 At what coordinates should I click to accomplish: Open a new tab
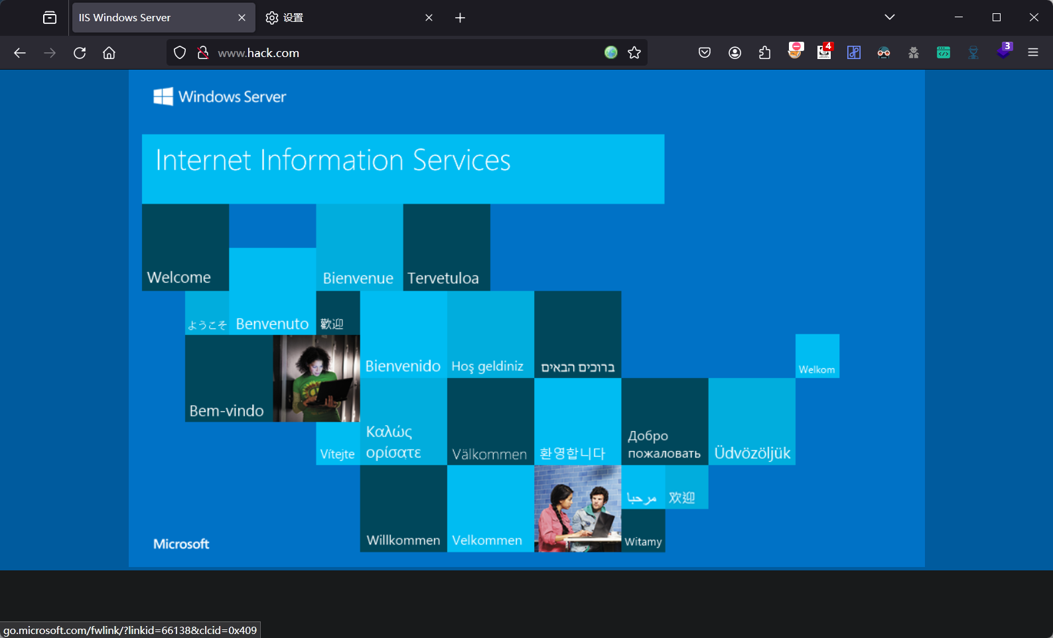click(460, 18)
